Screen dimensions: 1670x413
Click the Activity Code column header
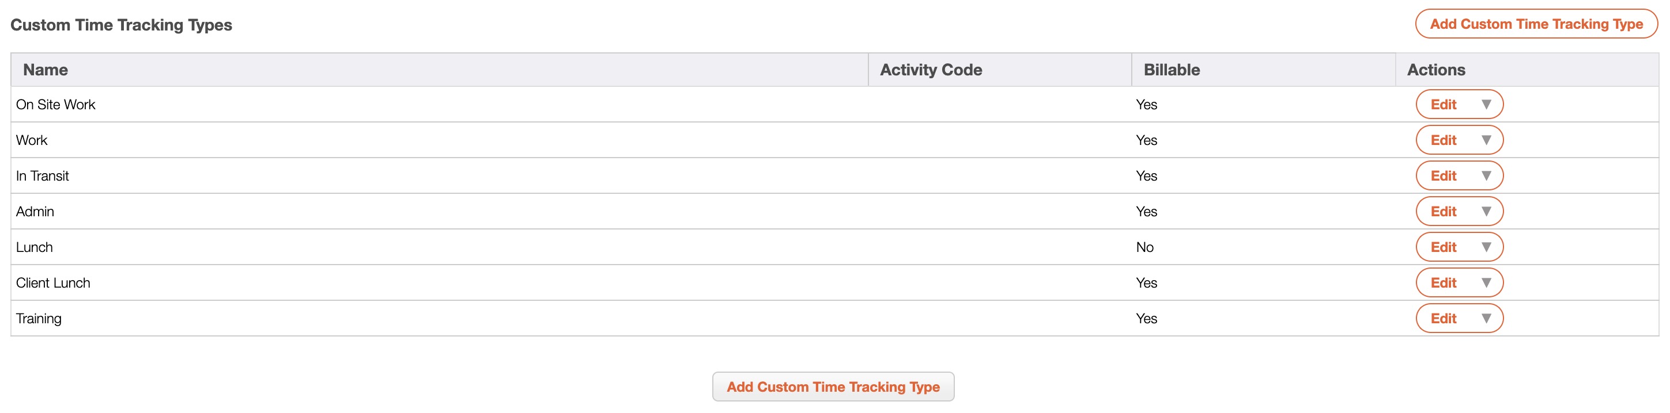pos(931,70)
